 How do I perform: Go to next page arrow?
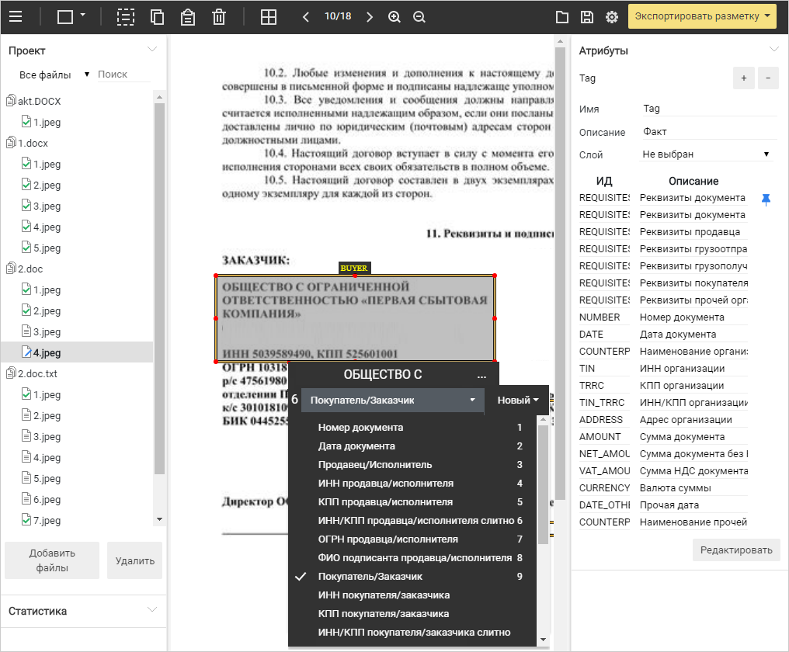[x=370, y=16]
